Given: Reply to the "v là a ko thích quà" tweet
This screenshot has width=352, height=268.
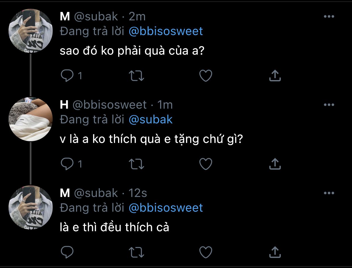Looking at the screenshot, I should click(x=67, y=164).
